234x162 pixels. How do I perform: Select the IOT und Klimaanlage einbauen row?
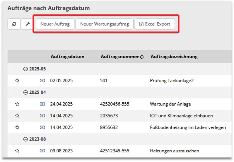click(x=181, y=116)
